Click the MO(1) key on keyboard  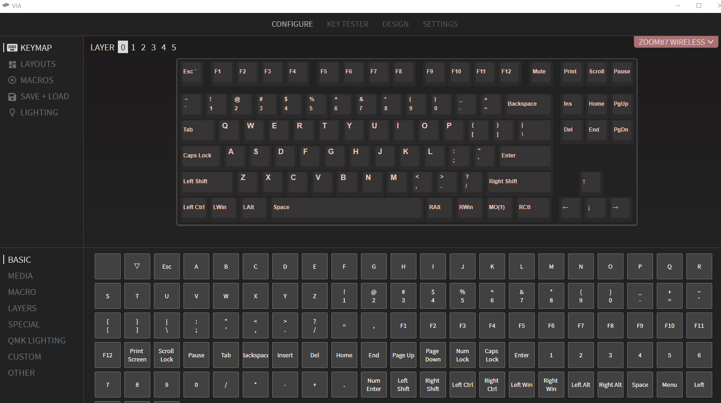498,208
